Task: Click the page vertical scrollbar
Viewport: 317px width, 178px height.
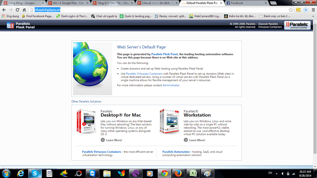Action: [315, 89]
